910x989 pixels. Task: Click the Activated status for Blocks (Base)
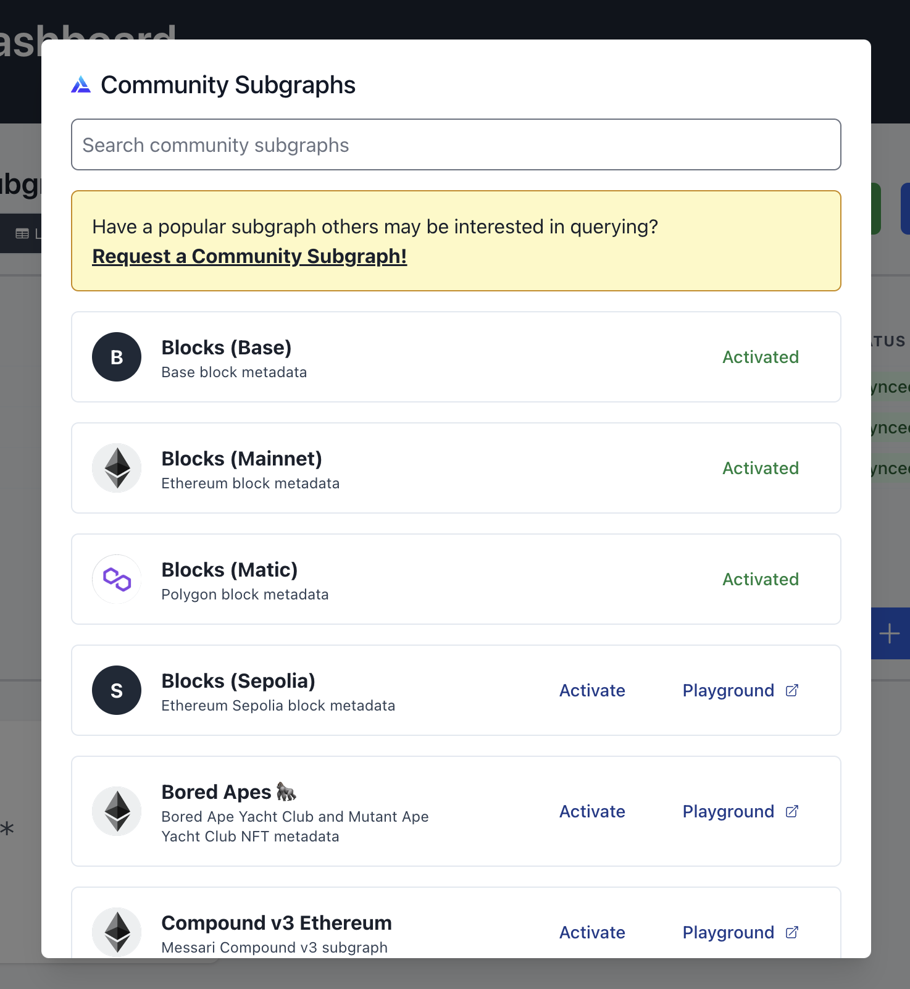tap(761, 357)
